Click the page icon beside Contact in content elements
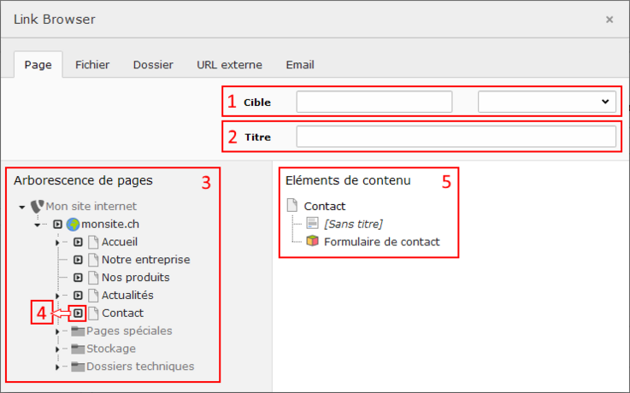 point(291,206)
